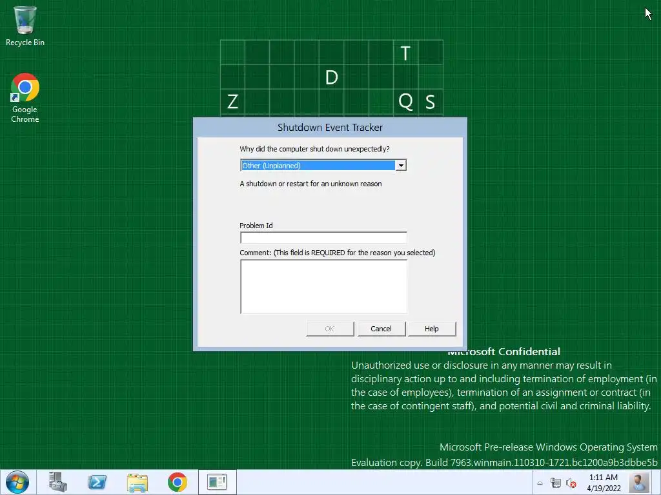Expand the Other (Unplanned) reason dropdown
This screenshot has width=661, height=495.
tap(401, 166)
